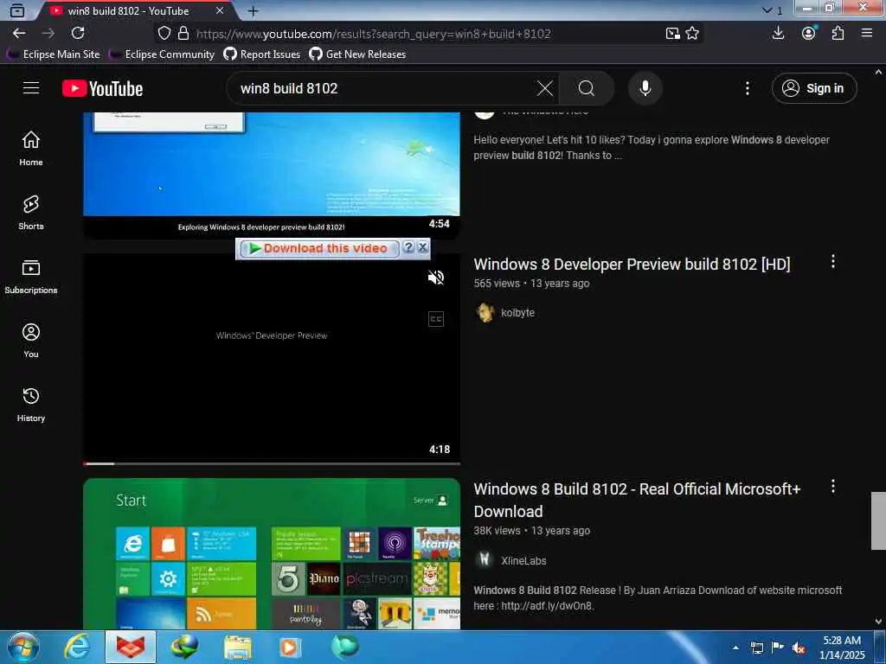Go to Home in sidebar

coord(31,148)
